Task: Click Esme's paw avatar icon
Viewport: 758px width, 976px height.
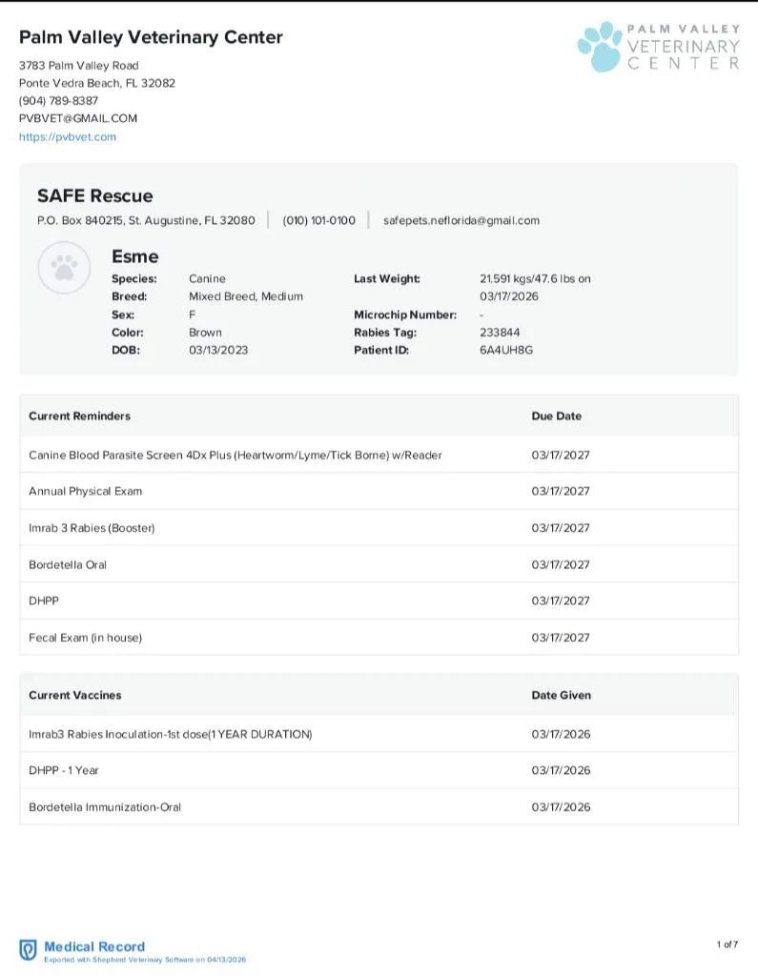Action: (x=64, y=269)
